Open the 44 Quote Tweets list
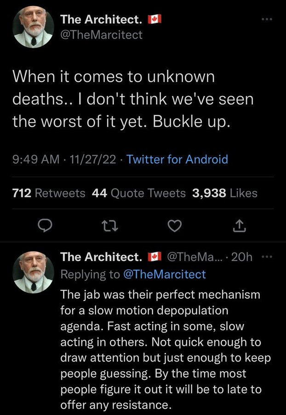Image resolution: width=286 pixels, height=415 pixels. (139, 193)
